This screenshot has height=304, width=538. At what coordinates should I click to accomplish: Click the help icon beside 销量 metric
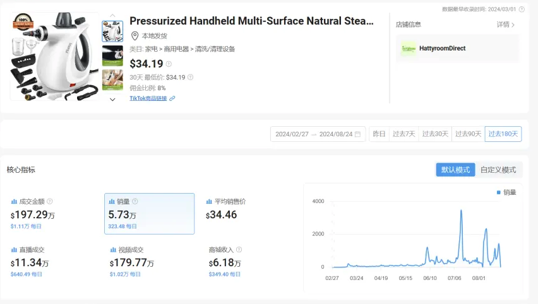[135, 201]
